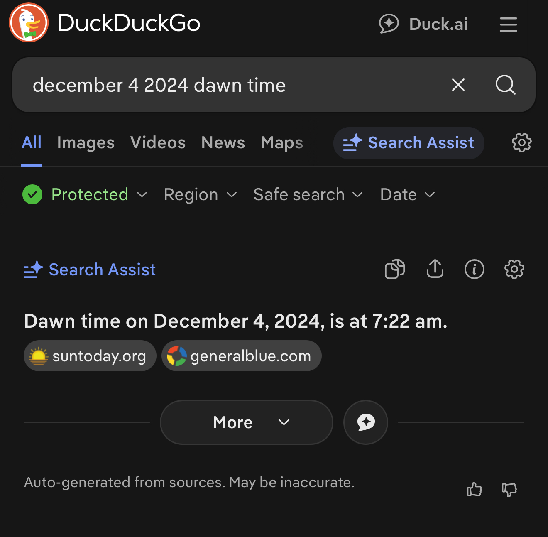Share the Search Assist answer
This screenshot has width=548, height=537.
click(x=435, y=269)
